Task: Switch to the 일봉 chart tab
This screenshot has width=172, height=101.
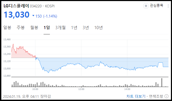Action: coord(7,28)
